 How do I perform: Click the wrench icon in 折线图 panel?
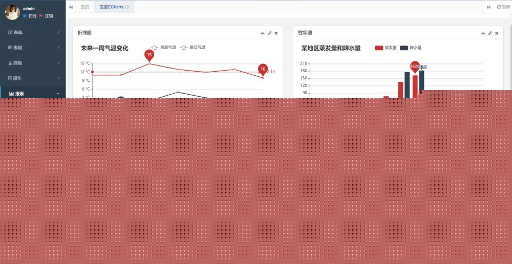point(269,33)
